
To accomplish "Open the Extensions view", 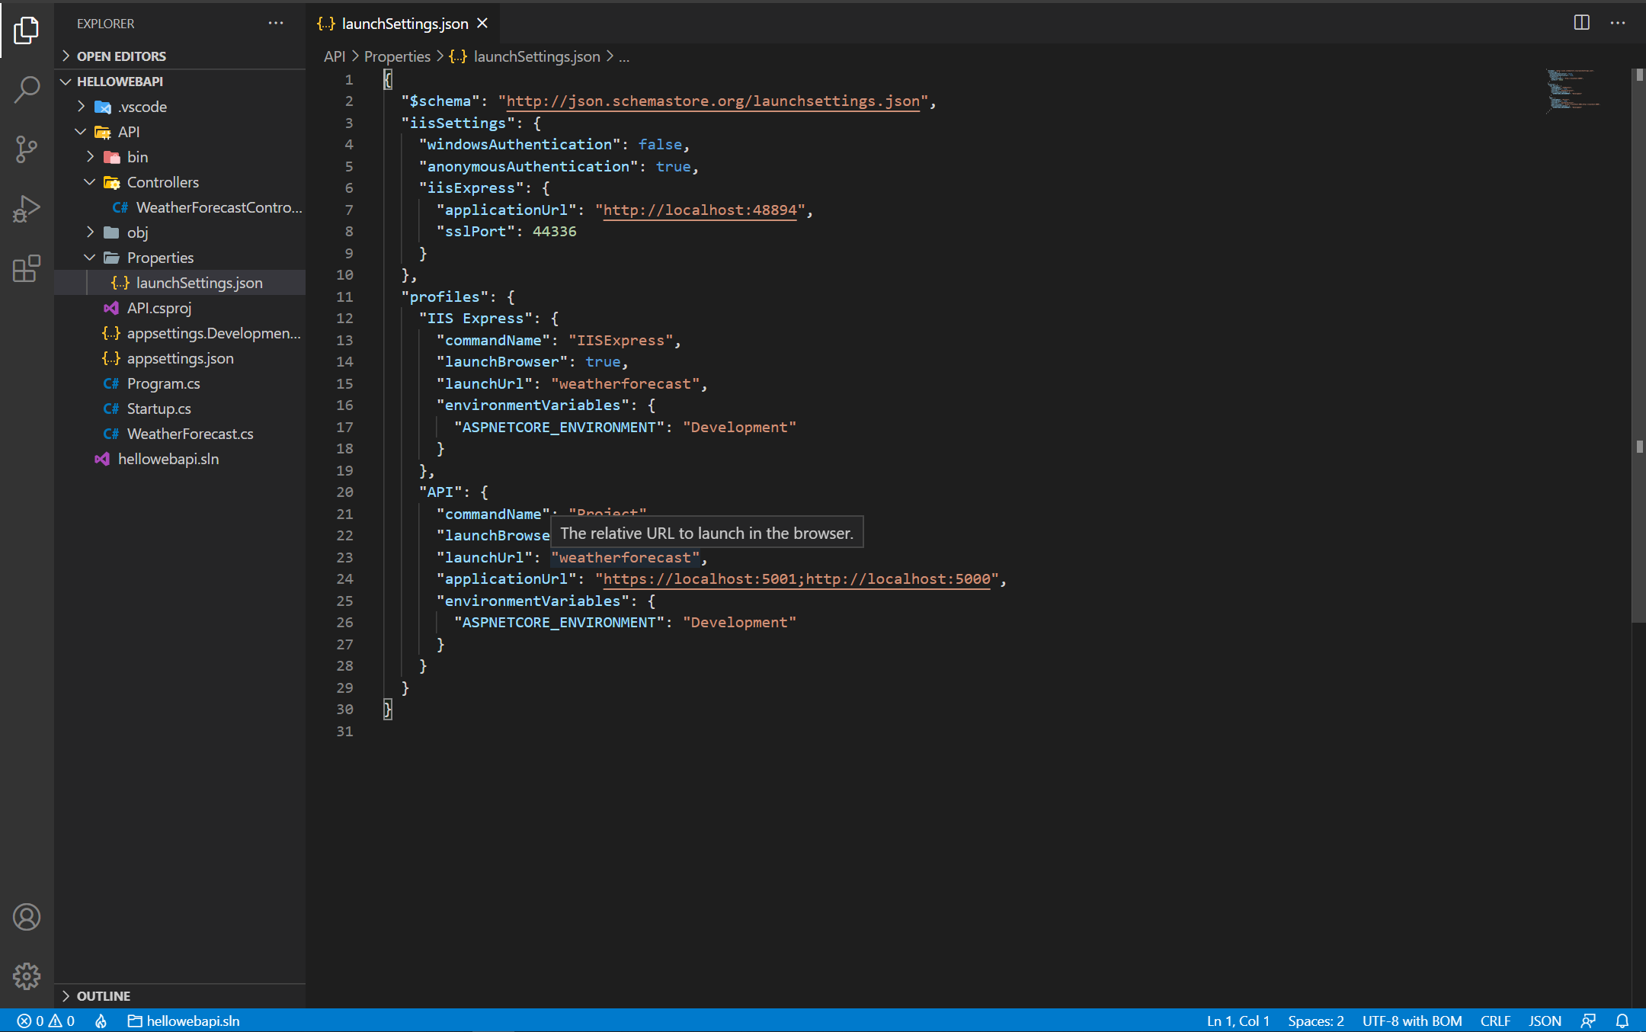I will (27, 269).
